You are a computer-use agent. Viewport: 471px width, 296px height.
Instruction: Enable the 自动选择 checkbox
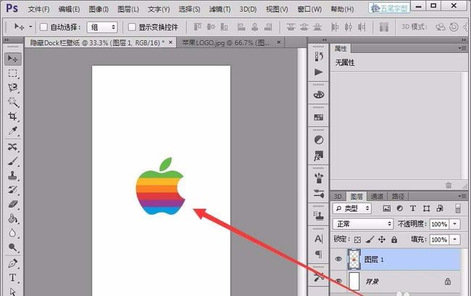click(43, 28)
